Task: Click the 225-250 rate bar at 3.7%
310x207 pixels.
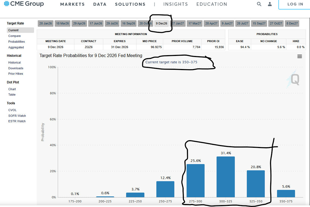Action: pos(135,195)
